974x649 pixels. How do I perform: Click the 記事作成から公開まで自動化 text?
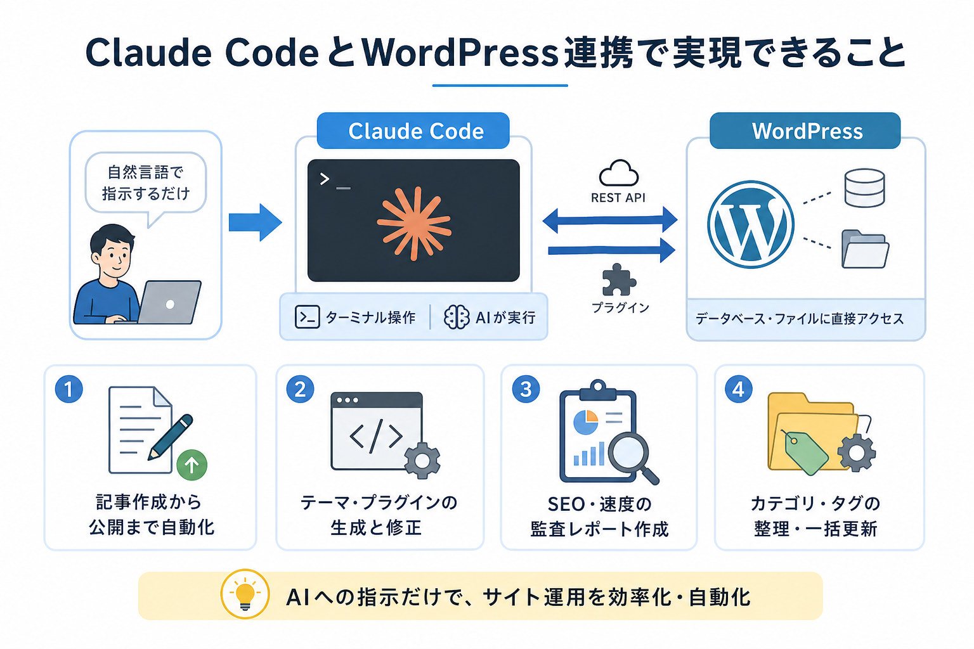tap(152, 515)
